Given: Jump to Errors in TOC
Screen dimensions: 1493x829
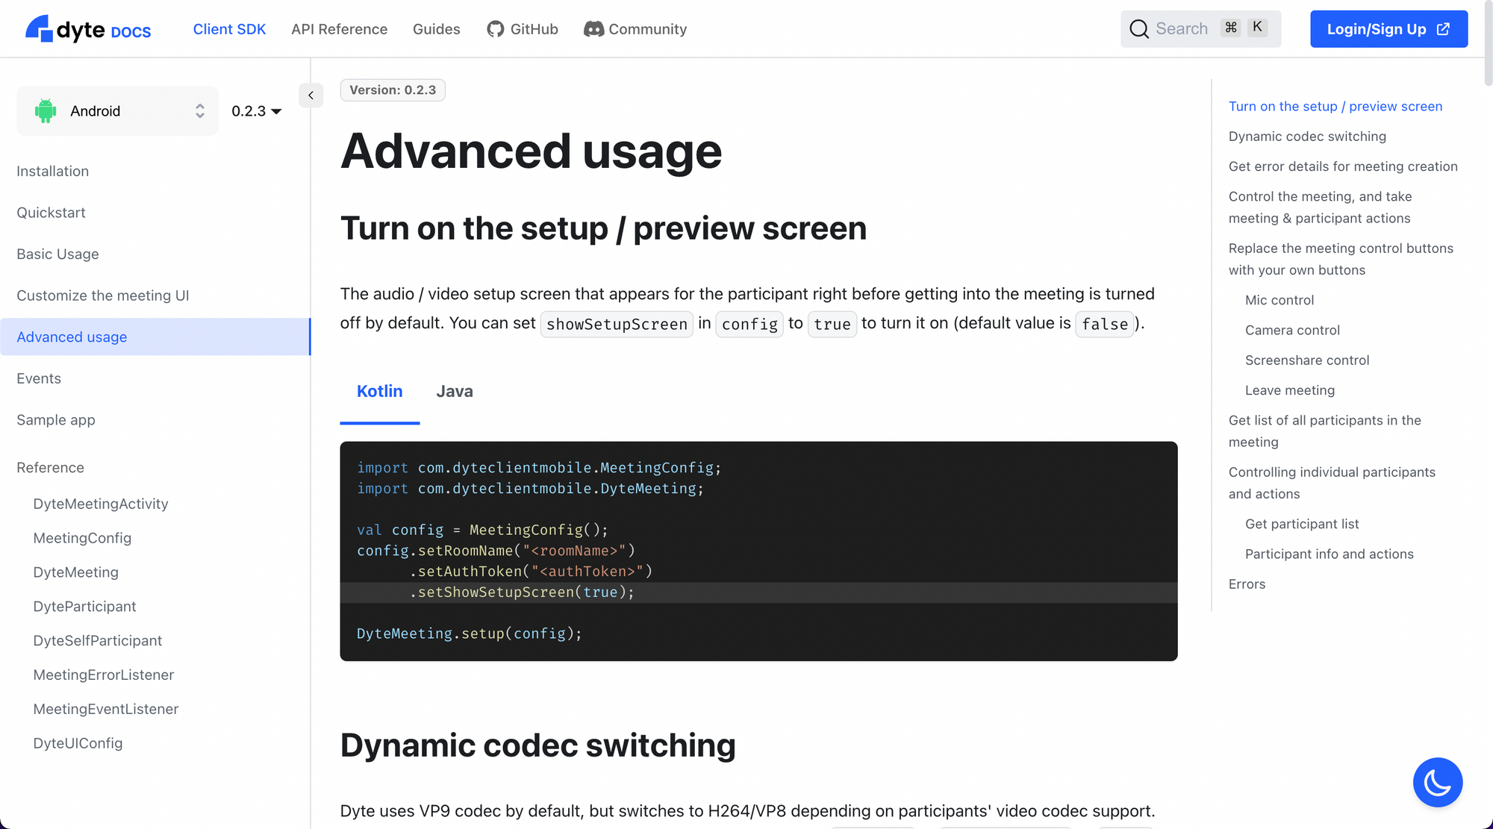Looking at the screenshot, I should (1247, 584).
